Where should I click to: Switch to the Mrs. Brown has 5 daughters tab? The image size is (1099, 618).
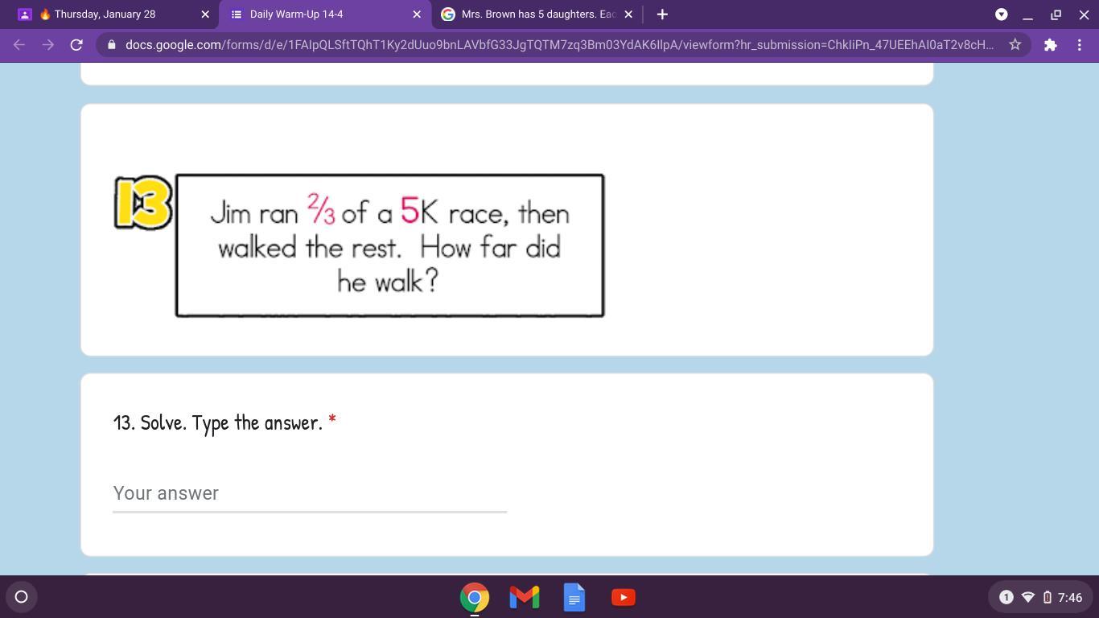(537, 14)
